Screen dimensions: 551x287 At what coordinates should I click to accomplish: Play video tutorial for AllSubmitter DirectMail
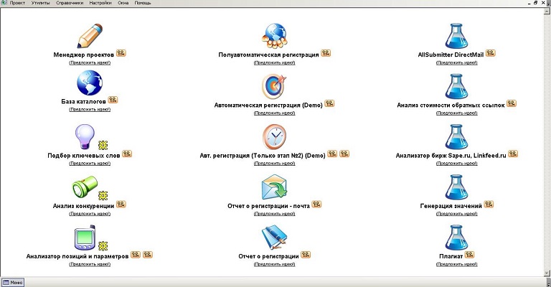(491, 53)
